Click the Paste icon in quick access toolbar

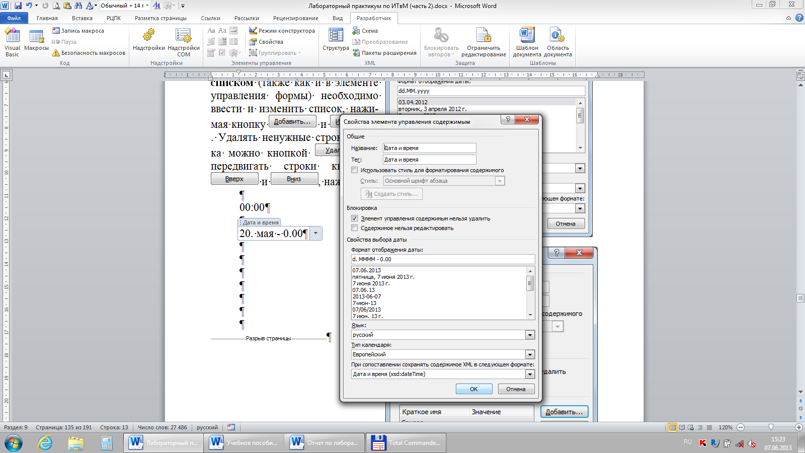click(x=67, y=6)
